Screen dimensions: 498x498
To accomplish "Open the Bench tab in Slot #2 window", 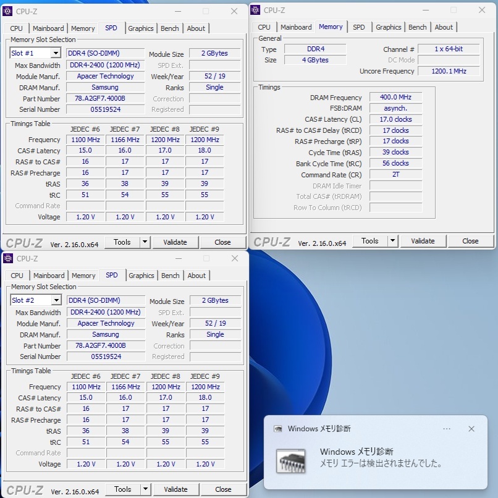I will [x=171, y=276].
